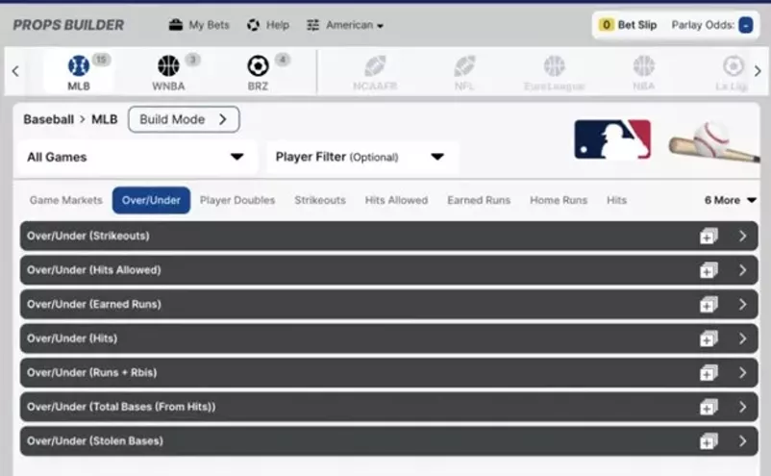The image size is (771, 476).
Task: Open the Hits tab
Action: point(616,200)
